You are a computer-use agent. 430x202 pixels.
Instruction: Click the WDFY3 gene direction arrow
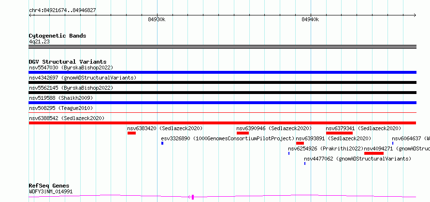189,197
